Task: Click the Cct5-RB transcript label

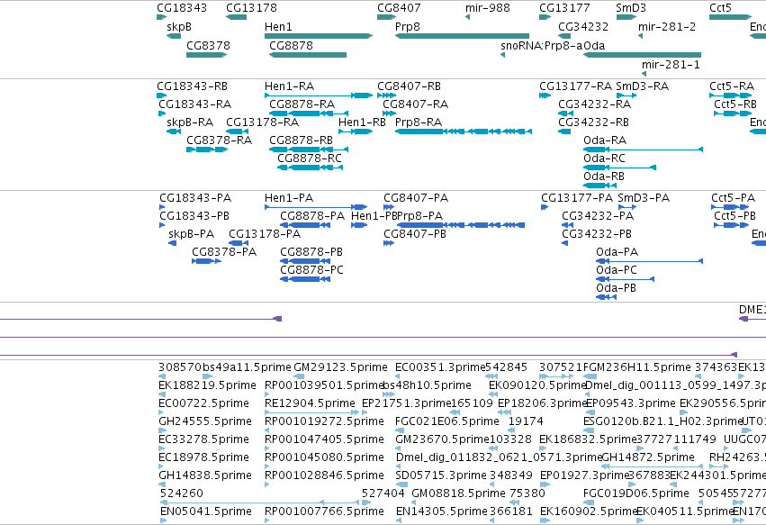Action: coord(735,104)
